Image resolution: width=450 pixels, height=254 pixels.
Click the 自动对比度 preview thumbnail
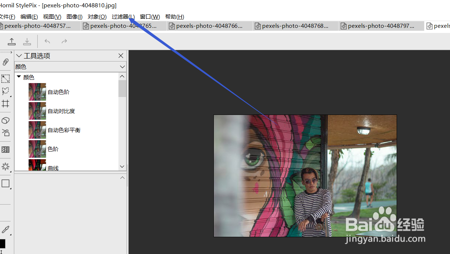click(37, 111)
